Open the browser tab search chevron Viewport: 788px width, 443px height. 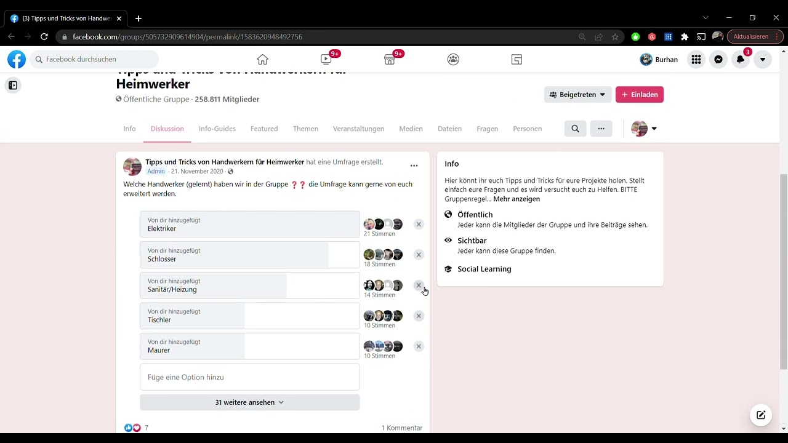[x=706, y=18]
